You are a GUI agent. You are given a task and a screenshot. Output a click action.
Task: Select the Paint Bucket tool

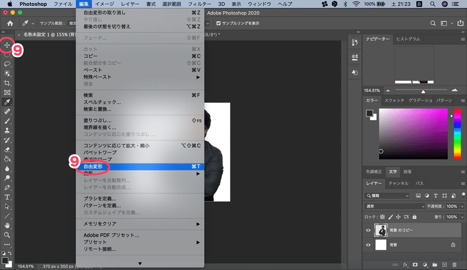pyautogui.click(x=7, y=159)
